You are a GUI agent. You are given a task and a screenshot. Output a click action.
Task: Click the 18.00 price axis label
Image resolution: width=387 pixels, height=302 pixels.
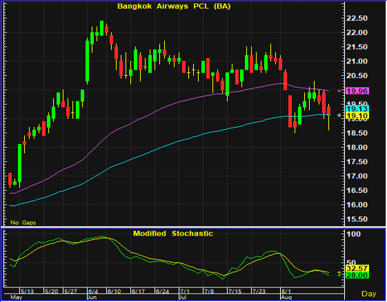pyautogui.click(x=357, y=148)
